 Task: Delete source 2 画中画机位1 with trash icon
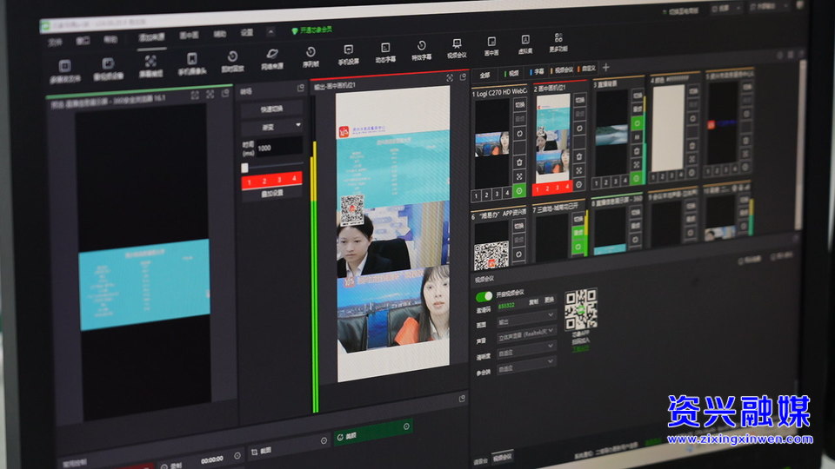pyautogui.click(x=579, y=156)
